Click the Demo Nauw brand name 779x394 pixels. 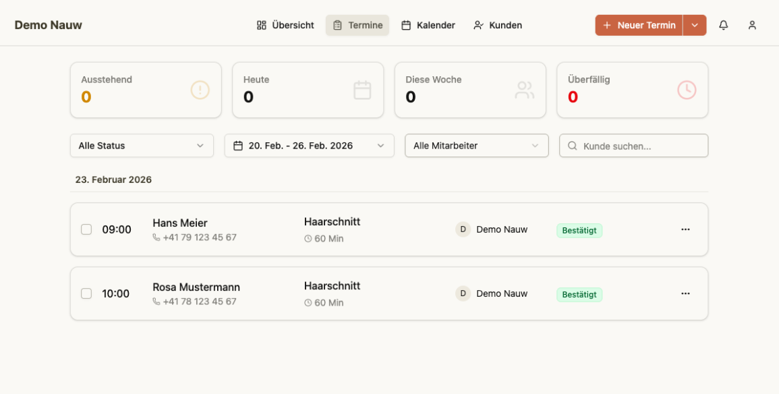coord(48,26)
